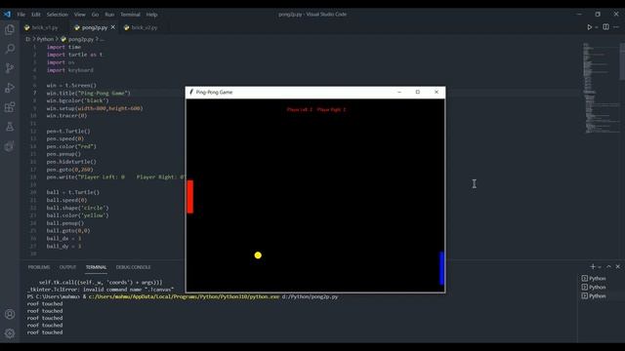625x351 pixels.
Task: Split the editor to the right
Action: coord(605,27)
